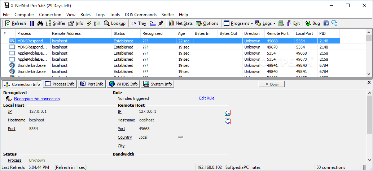Image resolution: width=373 pixels, height=171 pixels.
Task: Google search the remote Hostname icon
Action: 228,121
